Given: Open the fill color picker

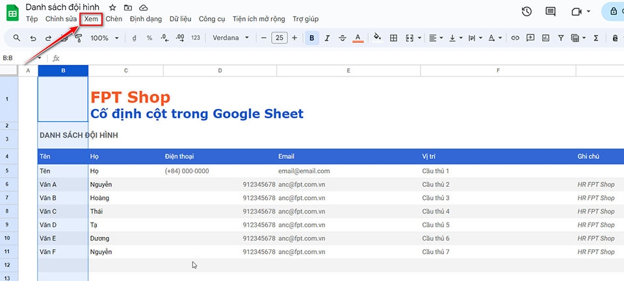Looking at the screenshot, I should (377, 38).
